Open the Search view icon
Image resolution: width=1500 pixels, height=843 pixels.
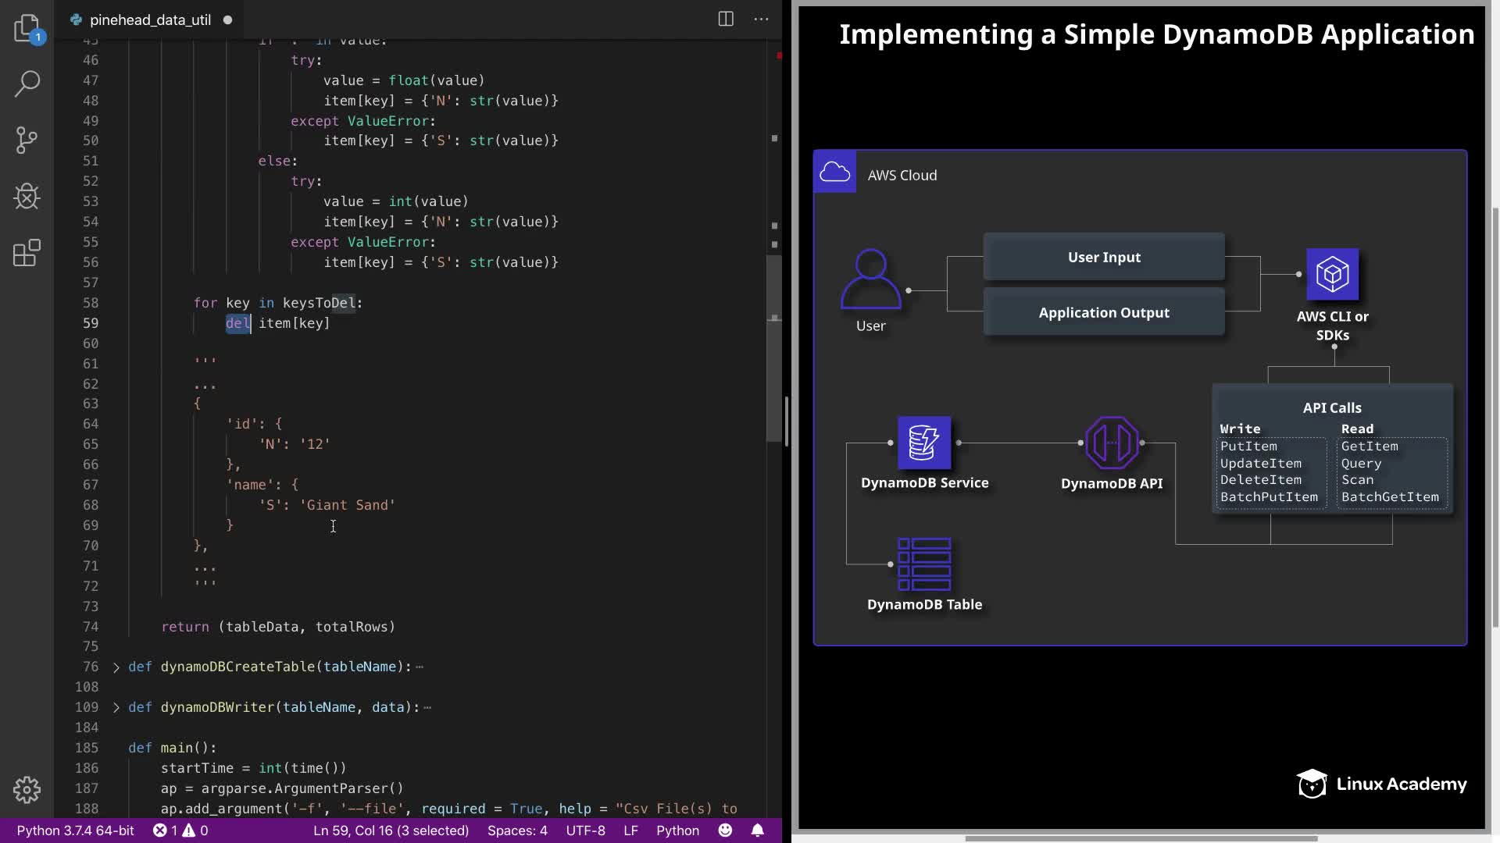coord(27,84)
